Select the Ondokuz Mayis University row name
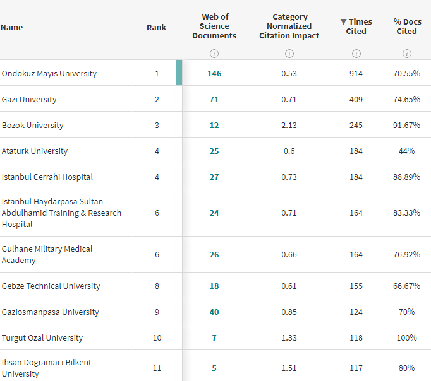This screenshot has width=431, height=381. [49, 74]
